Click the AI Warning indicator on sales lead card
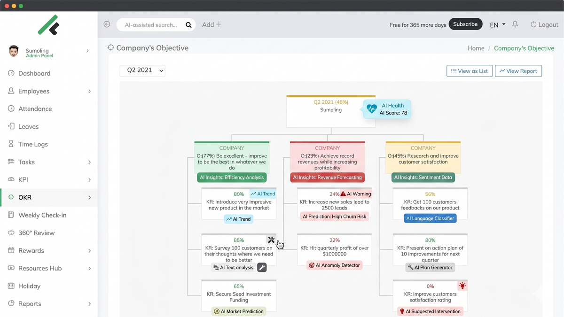Viewport: 564px width, 317px height. click(x=357, y=193)
